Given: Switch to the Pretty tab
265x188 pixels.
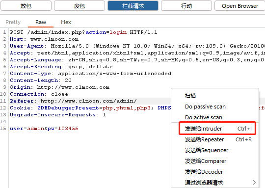Looking at the screenshot, I should [x=13, y=22].
